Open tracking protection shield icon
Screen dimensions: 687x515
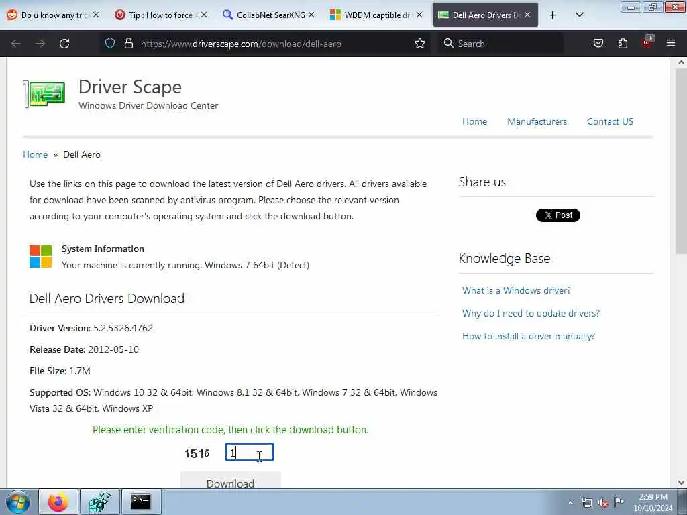tap(110, 43)
